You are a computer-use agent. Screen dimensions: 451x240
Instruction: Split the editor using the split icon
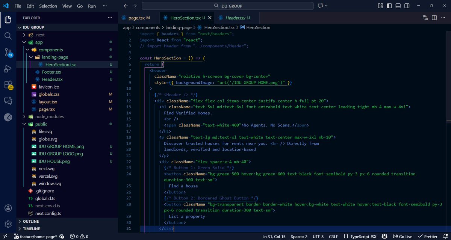pos(434,18)
